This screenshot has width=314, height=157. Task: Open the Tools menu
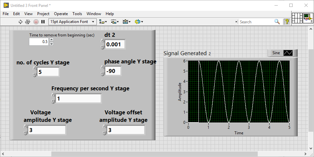(x=77, y=14)
